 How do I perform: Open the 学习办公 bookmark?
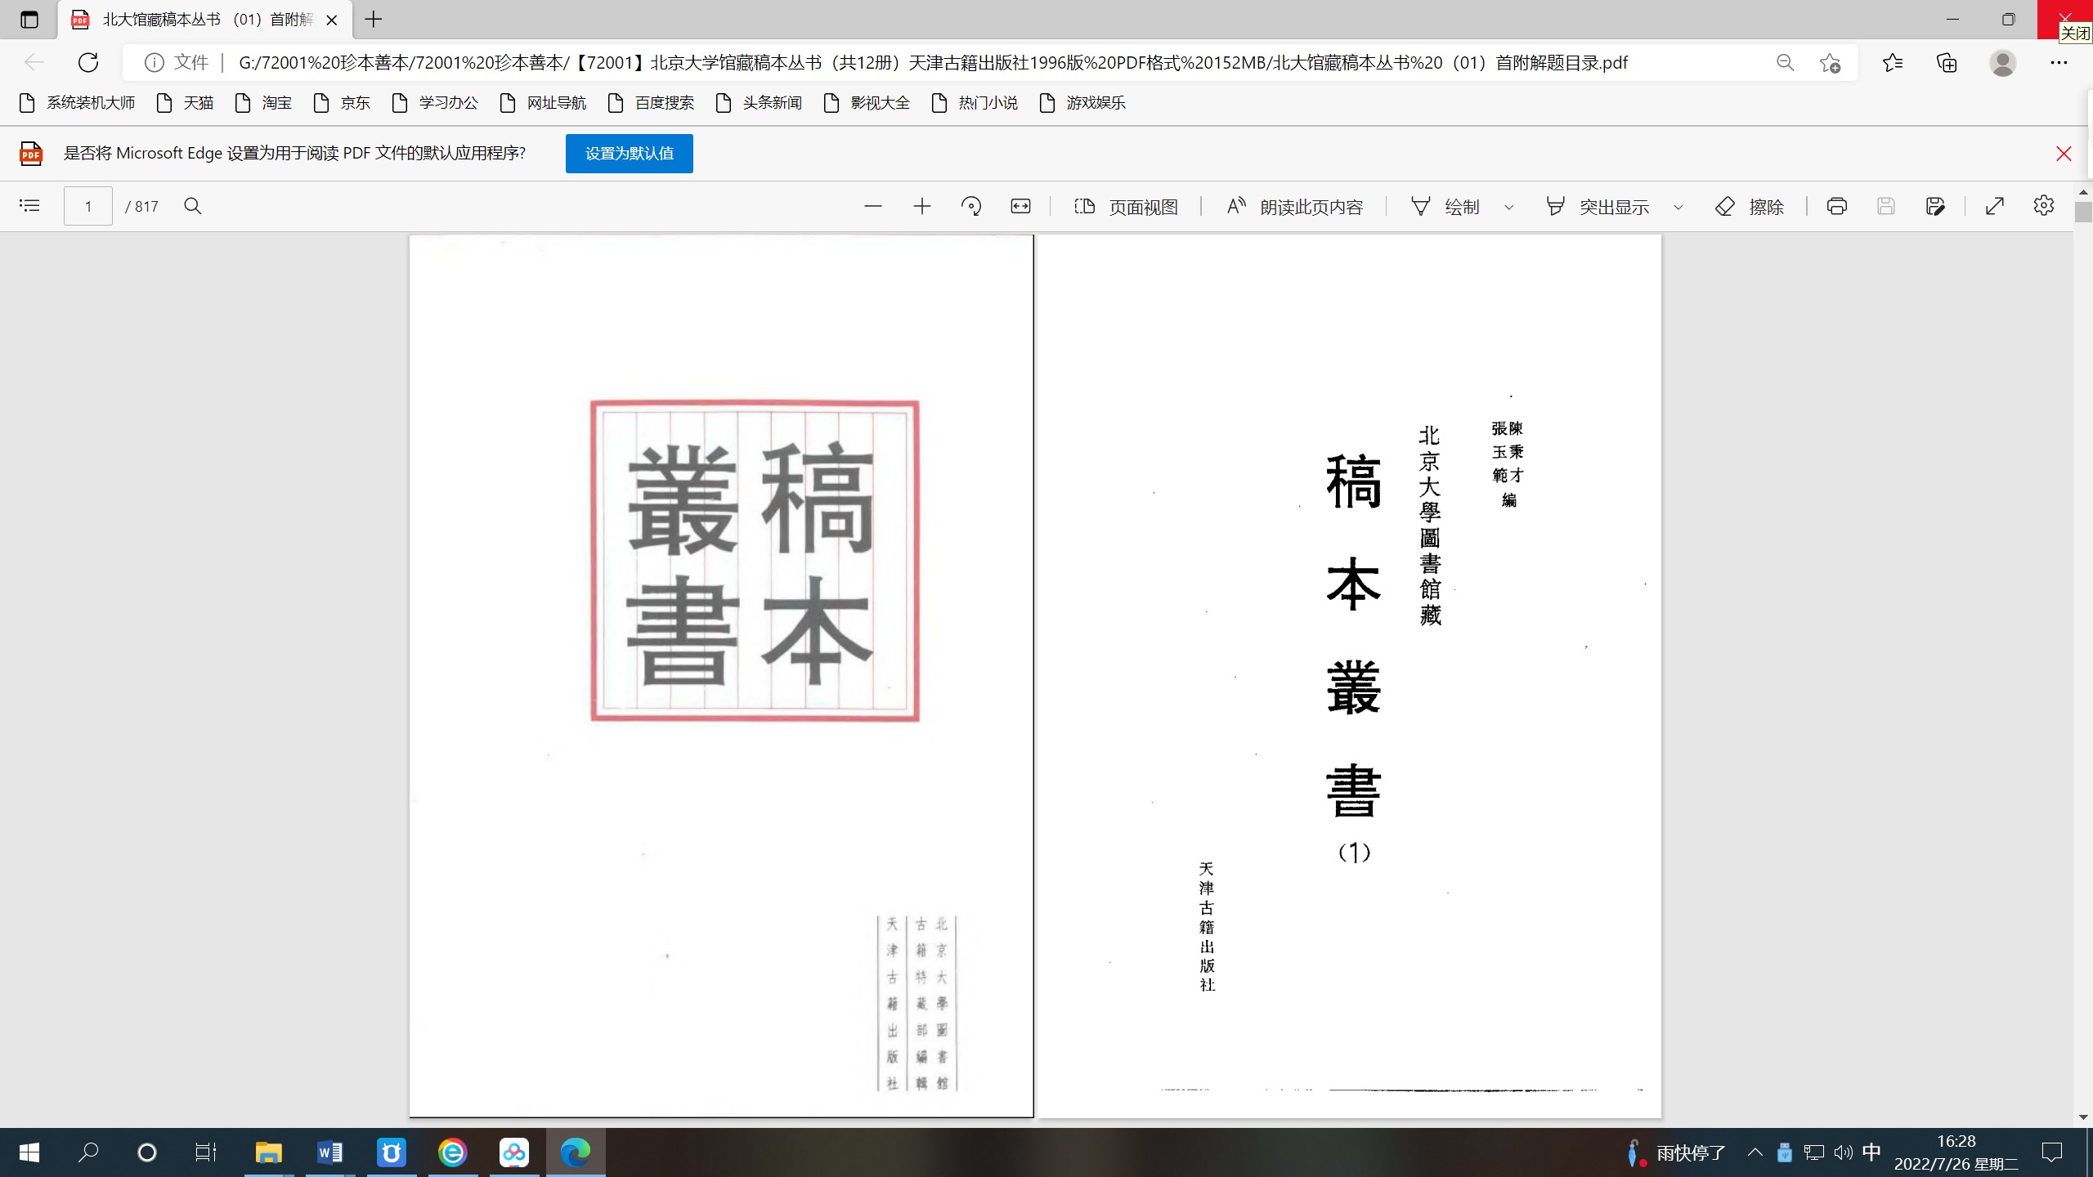[435, 103]
